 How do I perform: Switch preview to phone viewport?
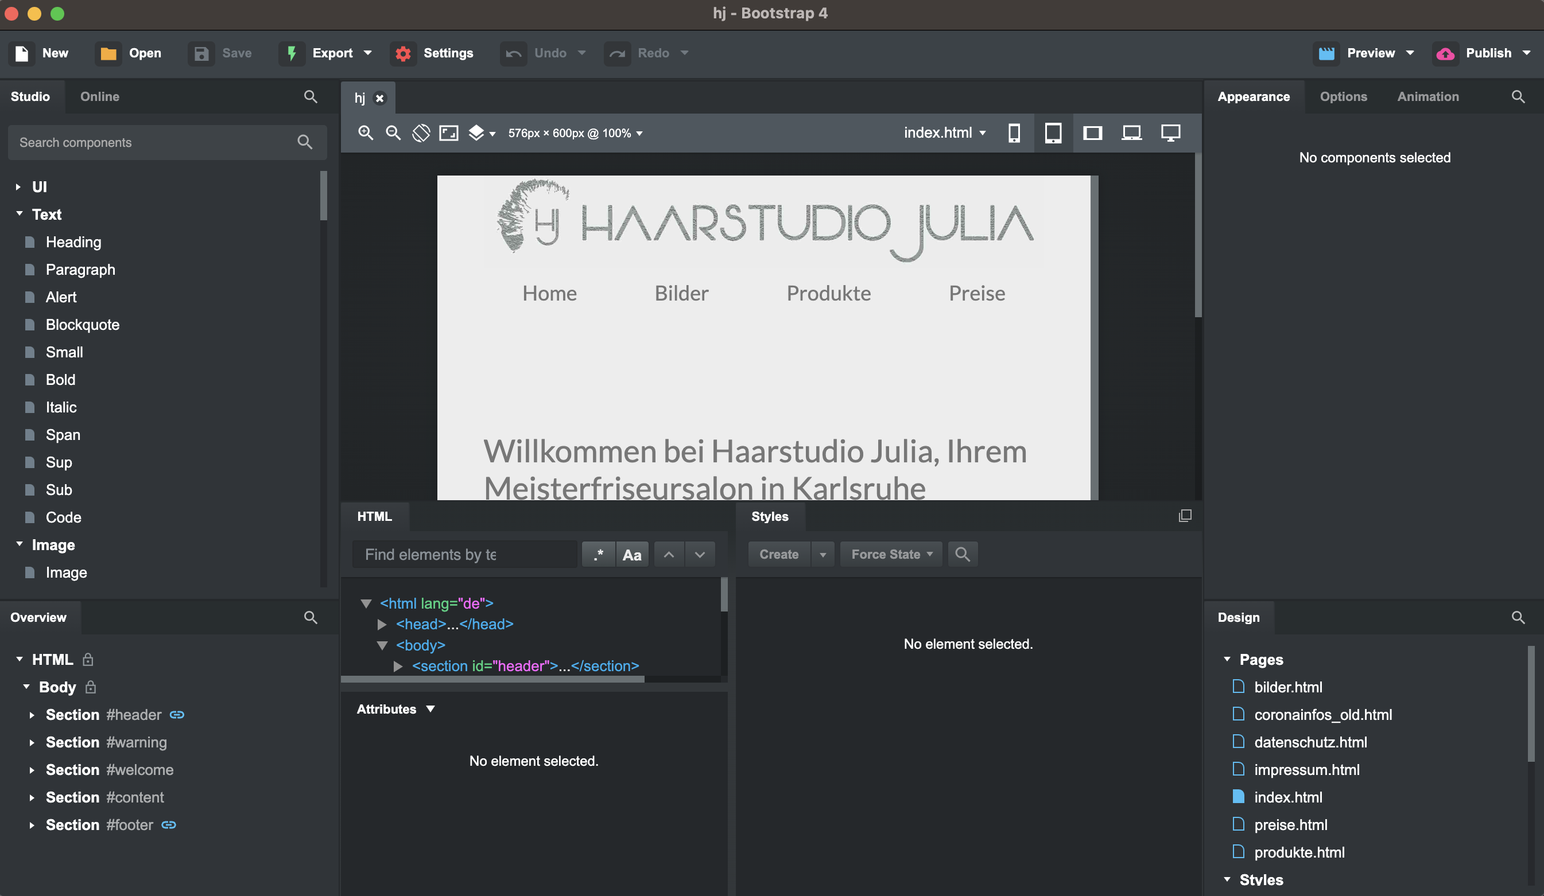coord(1014,133)
